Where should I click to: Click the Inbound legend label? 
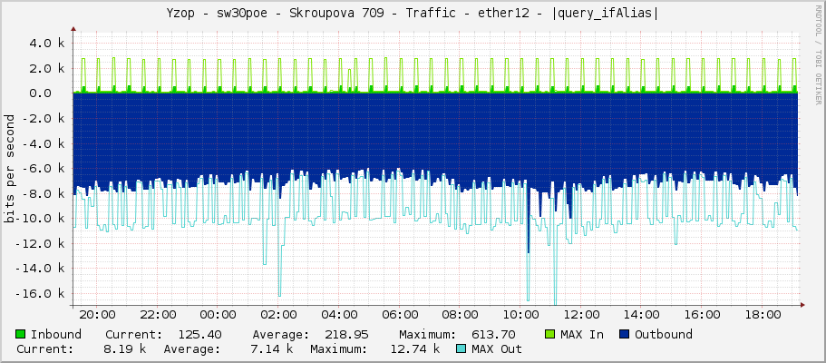[56, 335]
